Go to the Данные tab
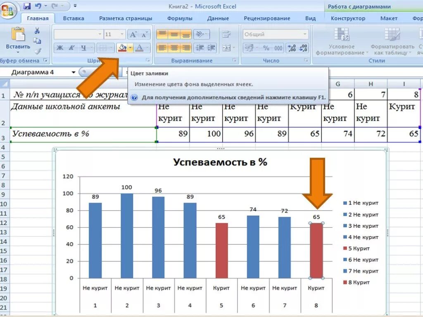The width and height of the screenshot is (423, 317). (218, 18)
